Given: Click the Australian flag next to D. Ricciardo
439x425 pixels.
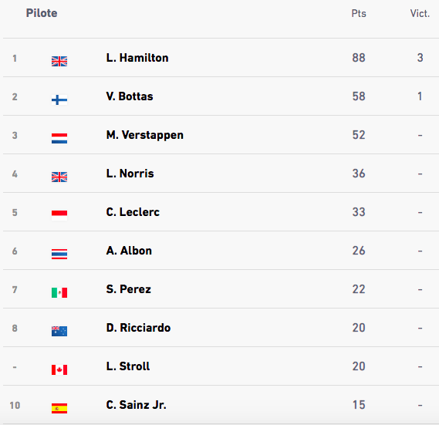Looking at the screenshot, I should click(59, 331).
